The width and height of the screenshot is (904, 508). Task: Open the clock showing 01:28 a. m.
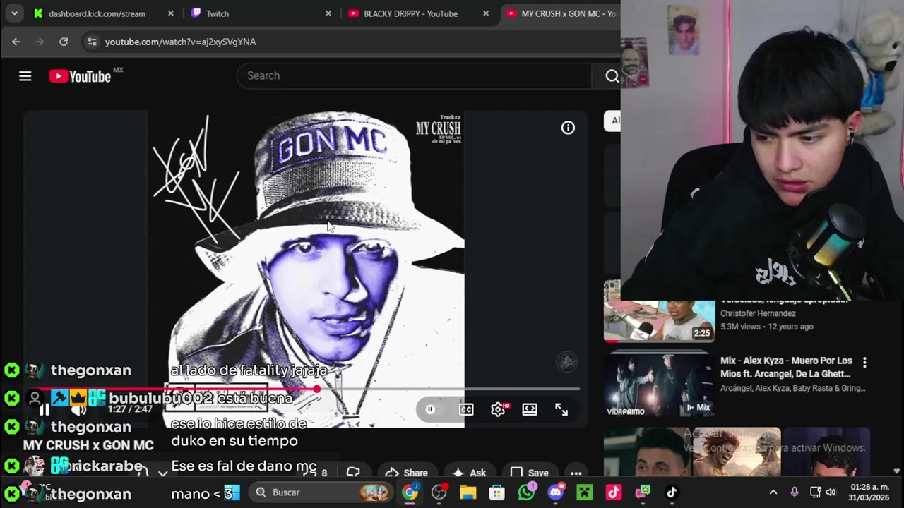pos(869,492)
